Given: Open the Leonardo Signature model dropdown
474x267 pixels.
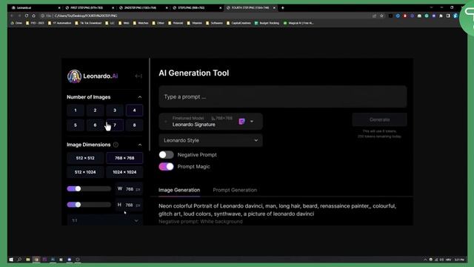Looking at the screenshot, I should click(x=210, y=122).
